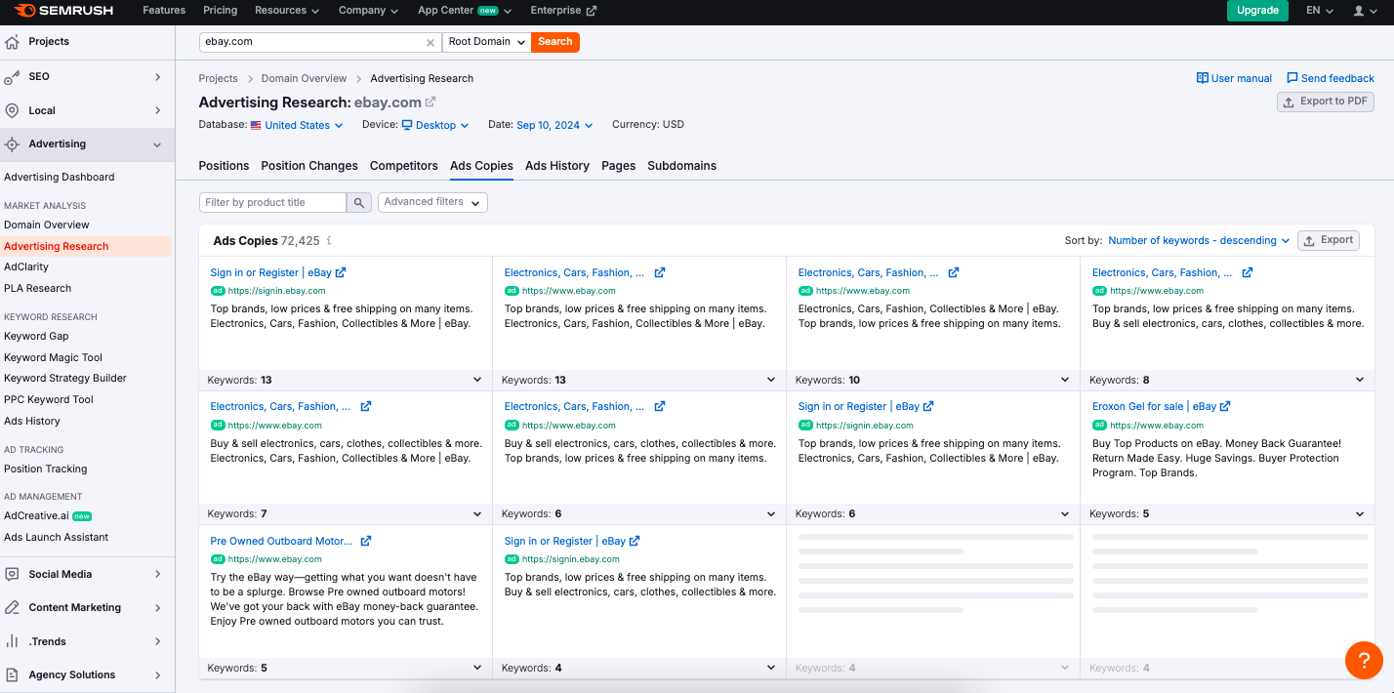Screen dimensions: 1394x693
Task: Change sort by Number of keywords descending
Action: [x=1199, y=240]
